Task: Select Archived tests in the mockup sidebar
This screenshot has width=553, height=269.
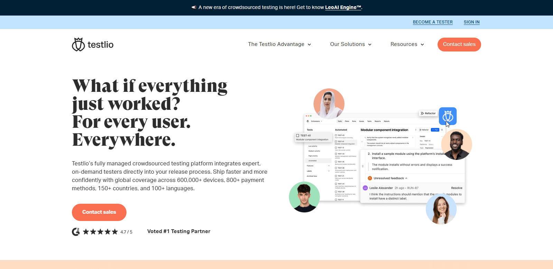Action: (312, 176)
